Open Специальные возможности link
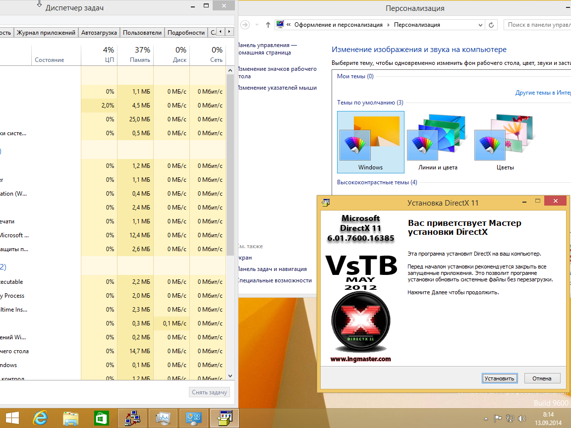Screen dimensions: 571x428 pyautogui.click(x=275, y=280)
